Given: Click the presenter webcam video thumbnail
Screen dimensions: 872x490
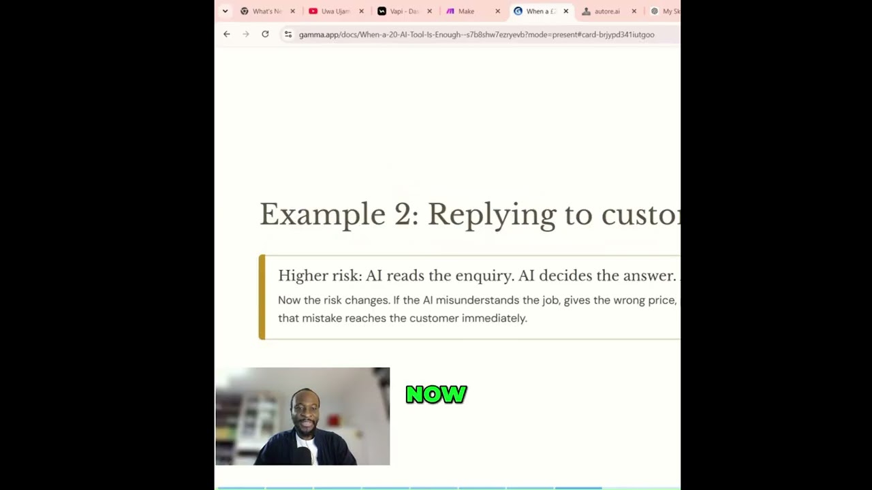Looking at the screenshot, I should (x=302, y=416).
